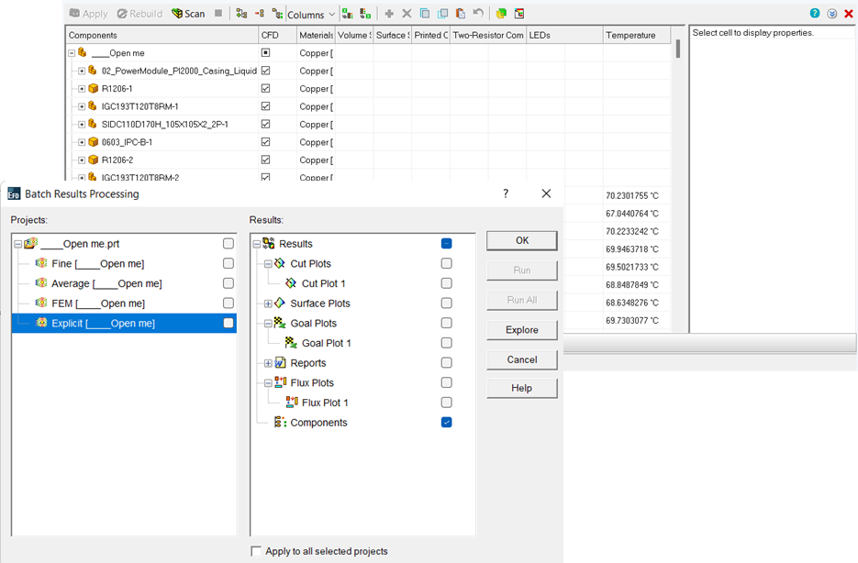The width and height of the screenshot is (858, 563).
Task: Click the Cancel button
Action: pyautogui.click(x=522, y=359)
